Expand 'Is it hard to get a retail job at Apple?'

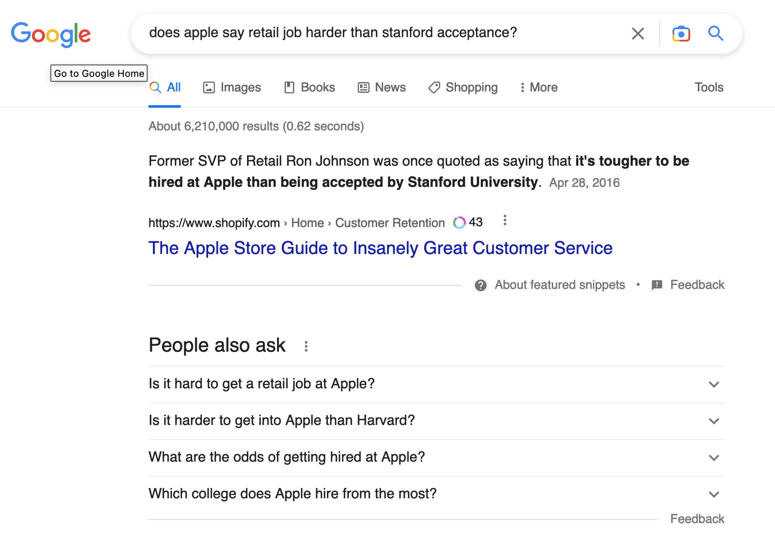pos(437,384)
